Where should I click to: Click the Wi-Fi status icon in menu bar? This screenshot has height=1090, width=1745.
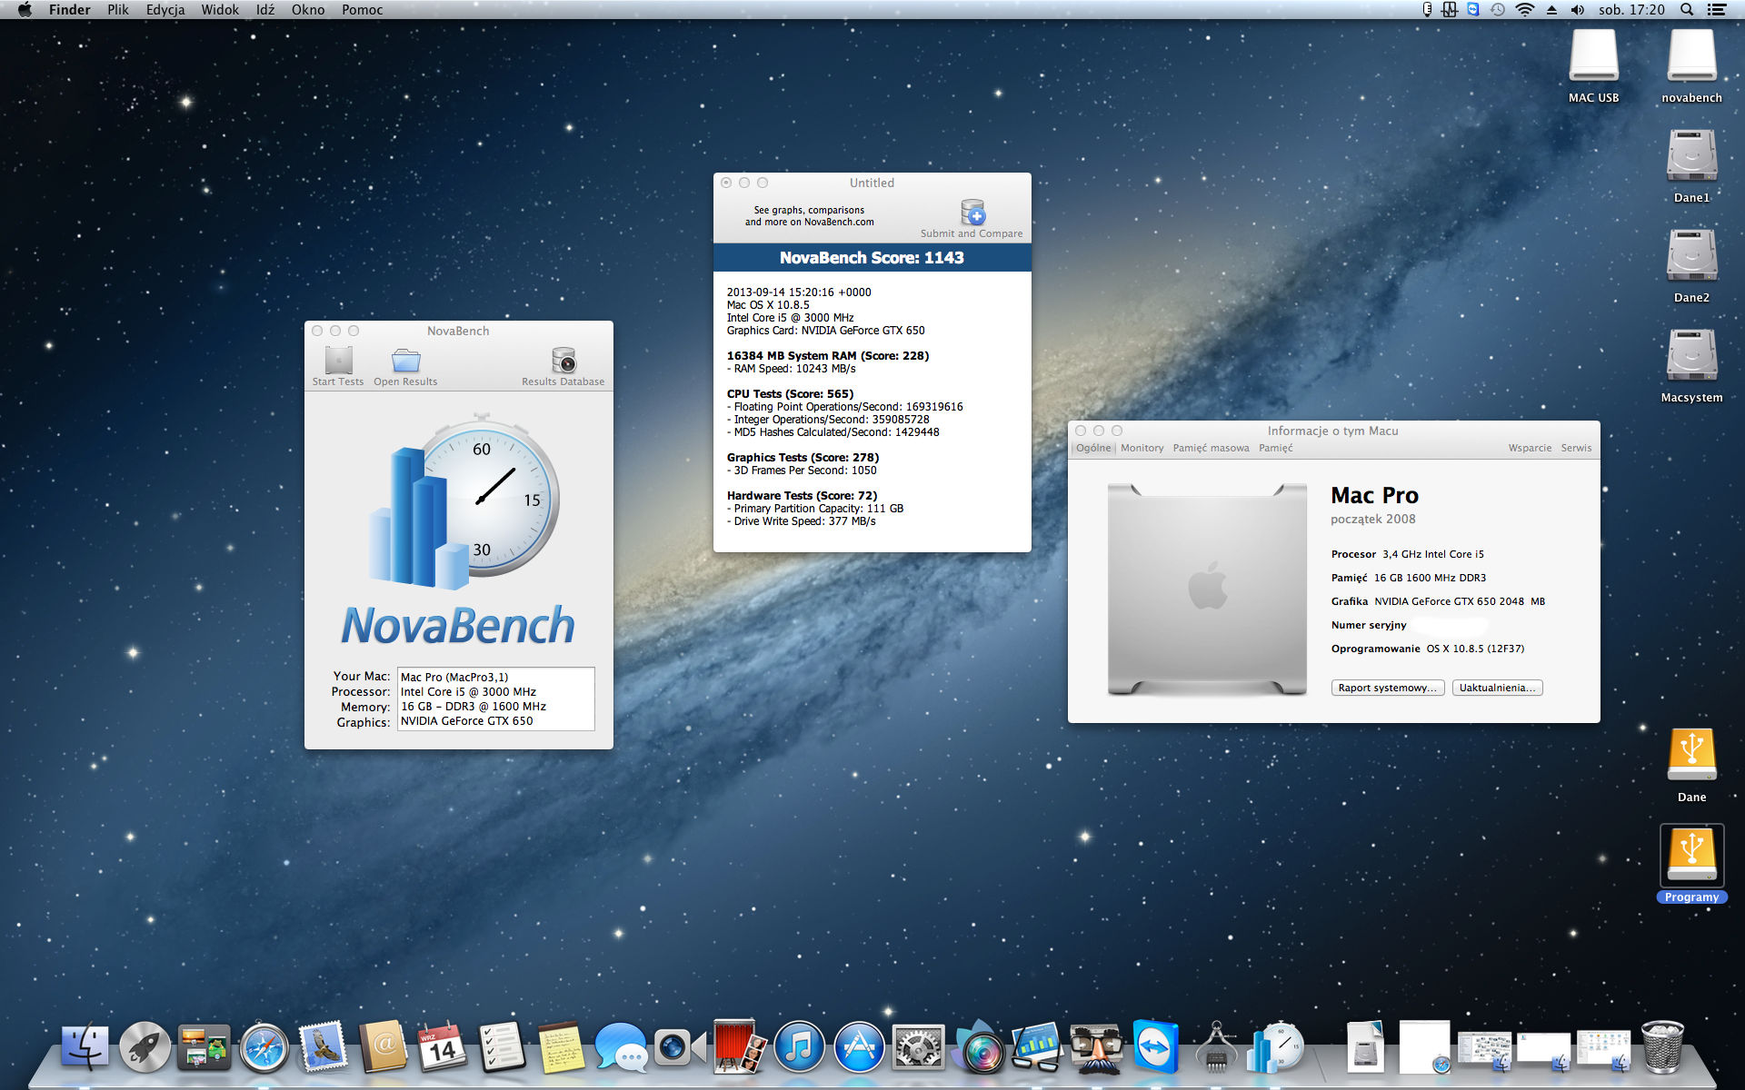(x=1525, y=10)
